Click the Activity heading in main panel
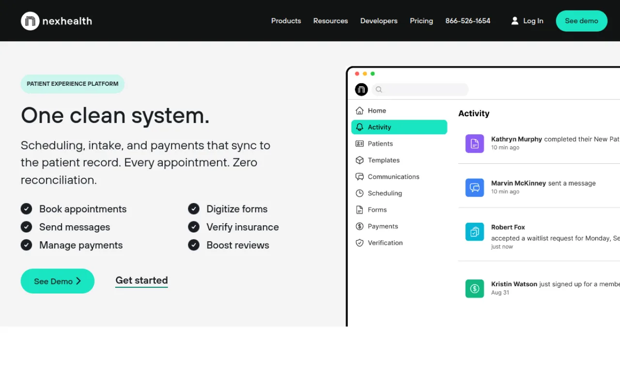620x372 pixels. click(x=474, y=113)
